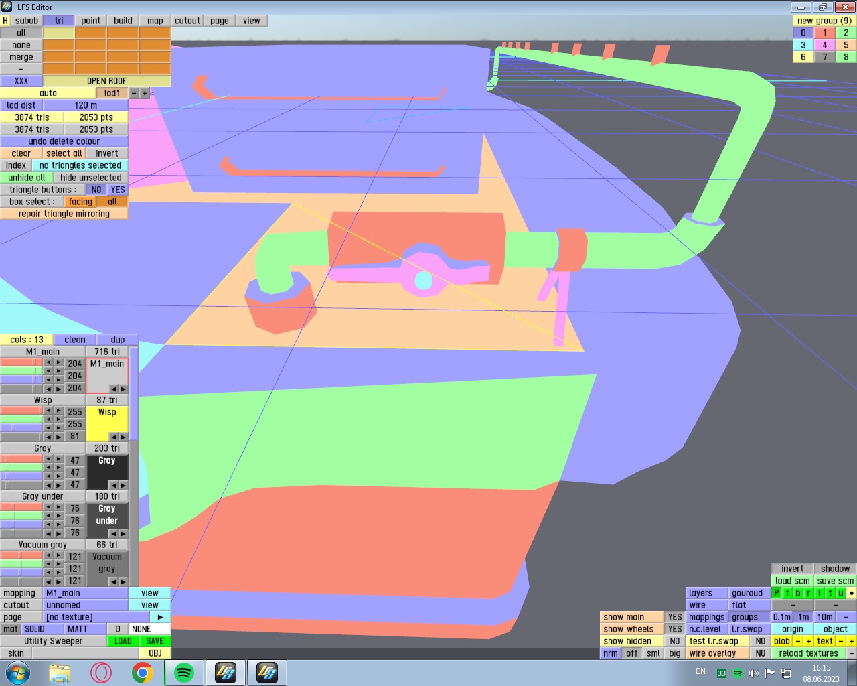Increase blob size with plus button
The width and height of the screenshot is (857, 686).
[x=809, y=641]
